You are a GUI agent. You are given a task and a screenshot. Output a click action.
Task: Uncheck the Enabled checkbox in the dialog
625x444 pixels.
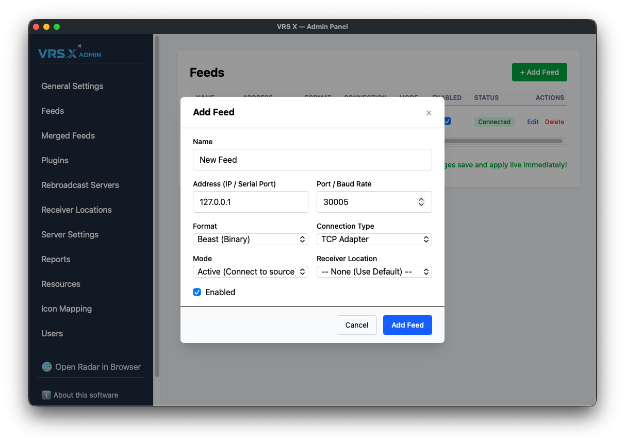point(197,292)
